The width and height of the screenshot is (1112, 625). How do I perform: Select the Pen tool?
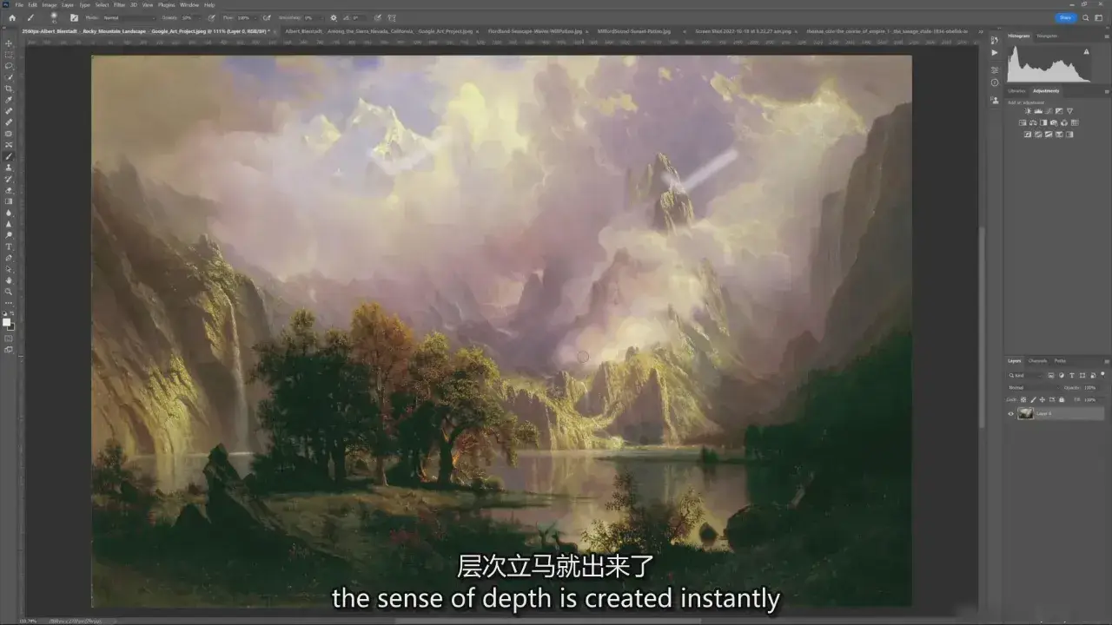click(x=9, y=258)
